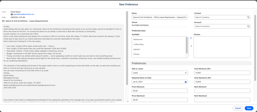Viewport: 257px width, 112px height.
Task: Click the search icon in Contact field
Action: click(x=248, y=17)
